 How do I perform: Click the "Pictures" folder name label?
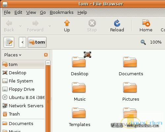131,99
